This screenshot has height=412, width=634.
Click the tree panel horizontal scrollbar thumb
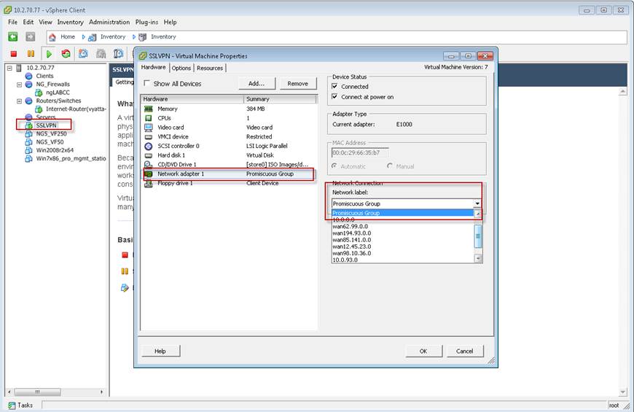pyautogui.click(x=38, y=392)
